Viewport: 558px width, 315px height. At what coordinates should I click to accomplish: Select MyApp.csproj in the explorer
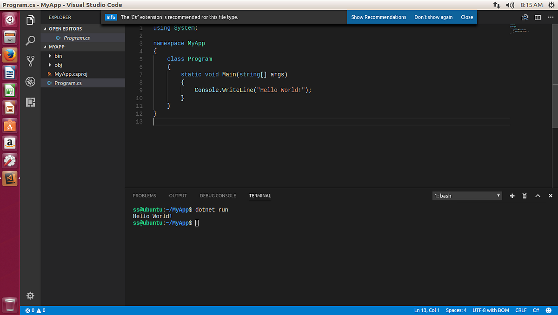click(x=72, y=74)
